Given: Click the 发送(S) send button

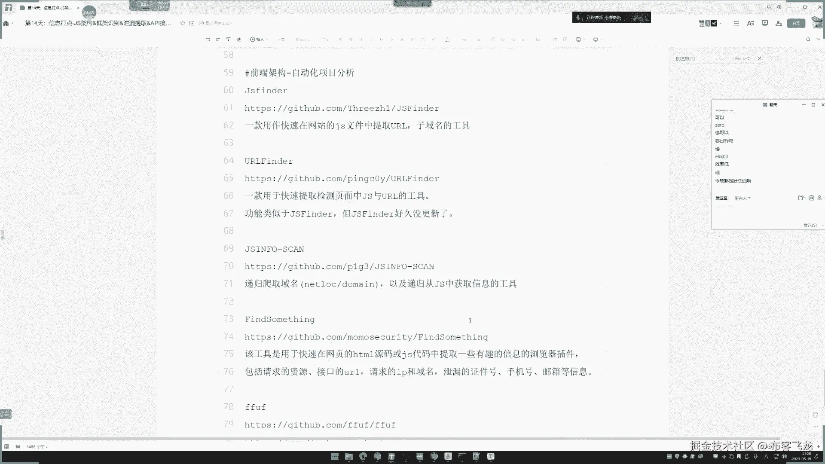Looking at the screenshot, I should [x=810, y=225].
